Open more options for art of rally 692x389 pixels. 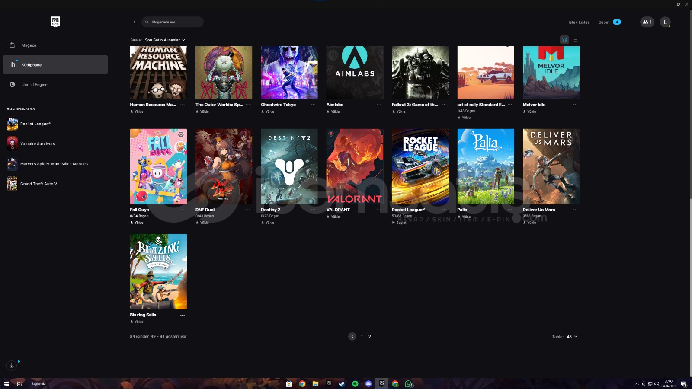pos(509,105)
